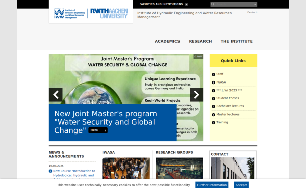This screenshot has height=191, width=306.
Task: Open the Student theses link
Action: (227, 98)
